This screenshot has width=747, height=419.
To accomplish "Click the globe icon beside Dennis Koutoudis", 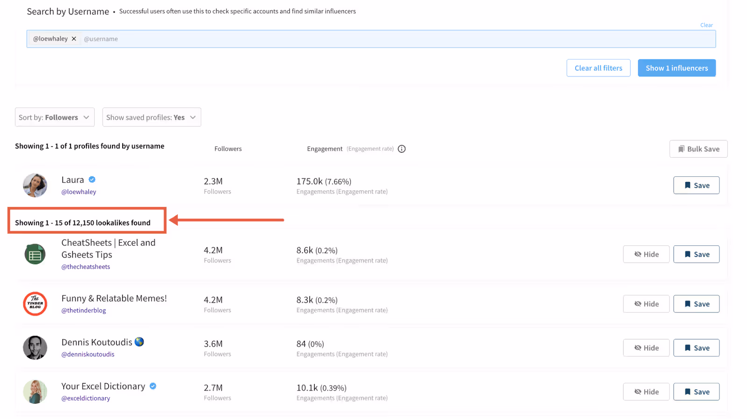I will pos(139,342).
